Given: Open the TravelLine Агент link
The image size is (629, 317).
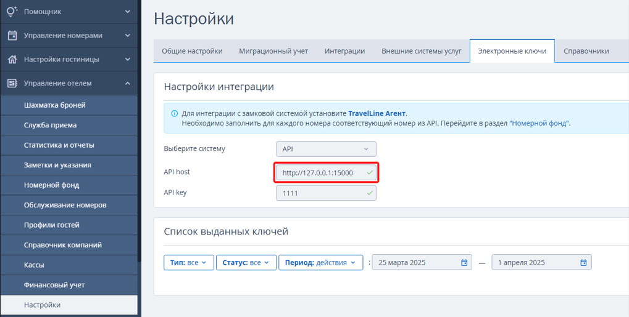Looking at the screenshot, I should coord(377,114).
